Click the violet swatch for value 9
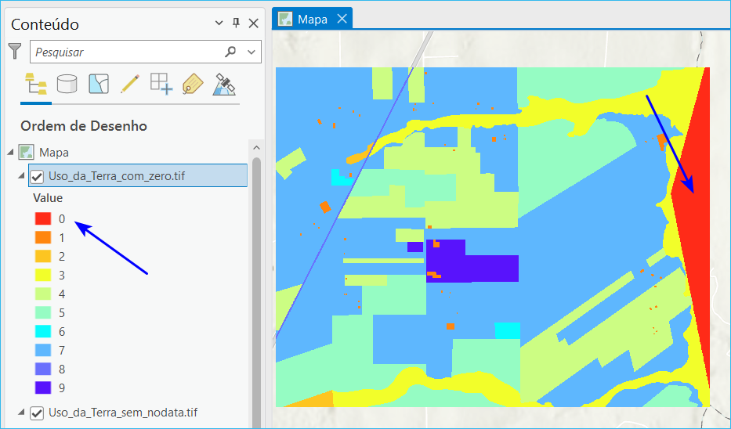The height and width of the screenshot is (429, 731). tap(43, 388)
